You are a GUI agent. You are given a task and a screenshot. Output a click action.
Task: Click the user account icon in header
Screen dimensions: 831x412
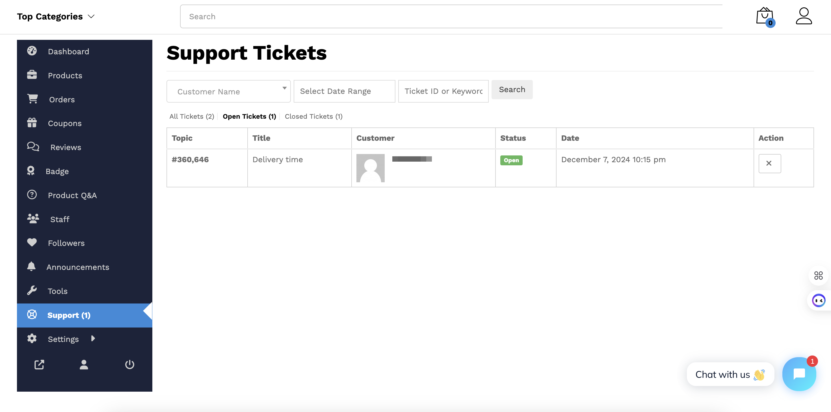[803, 16]
